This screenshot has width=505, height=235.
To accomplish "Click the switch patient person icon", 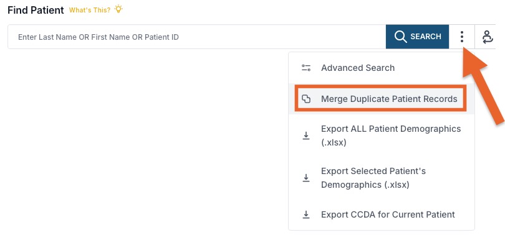I will click(488, 37).
